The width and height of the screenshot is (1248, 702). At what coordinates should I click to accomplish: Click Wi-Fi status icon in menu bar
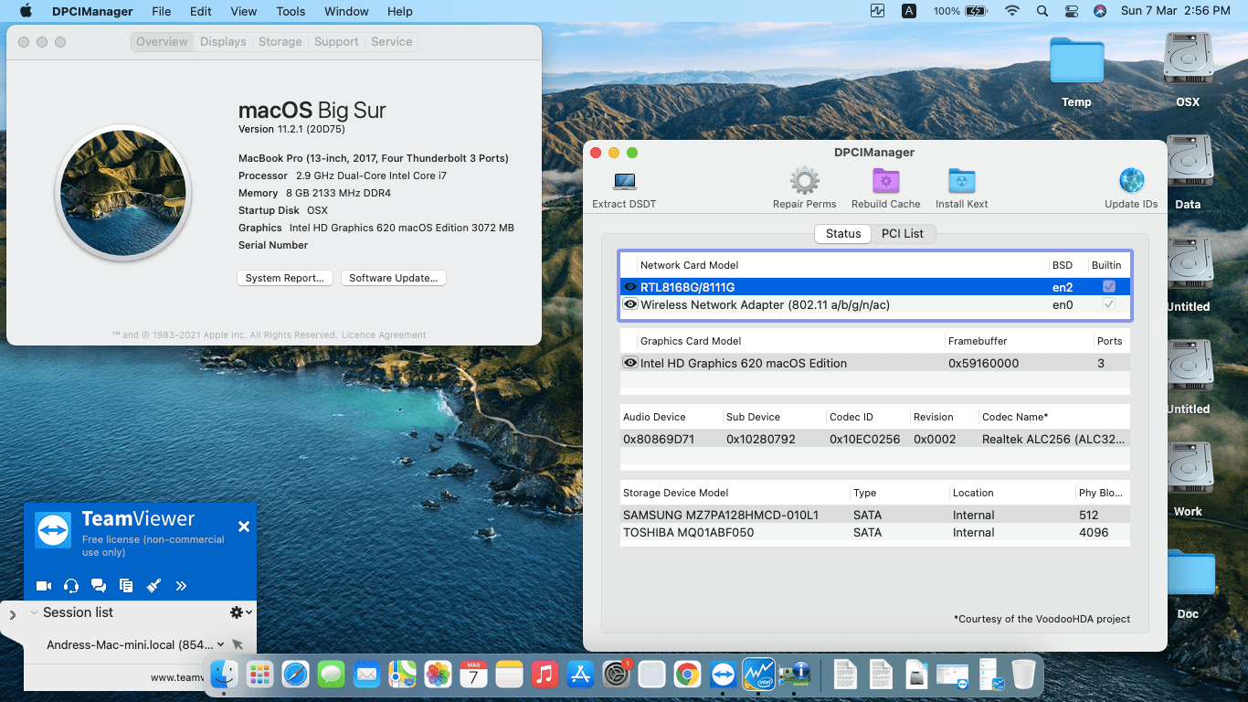1011,11
